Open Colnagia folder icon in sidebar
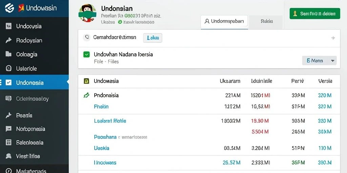Screen dimensions: 347x173 click(8, 54)
